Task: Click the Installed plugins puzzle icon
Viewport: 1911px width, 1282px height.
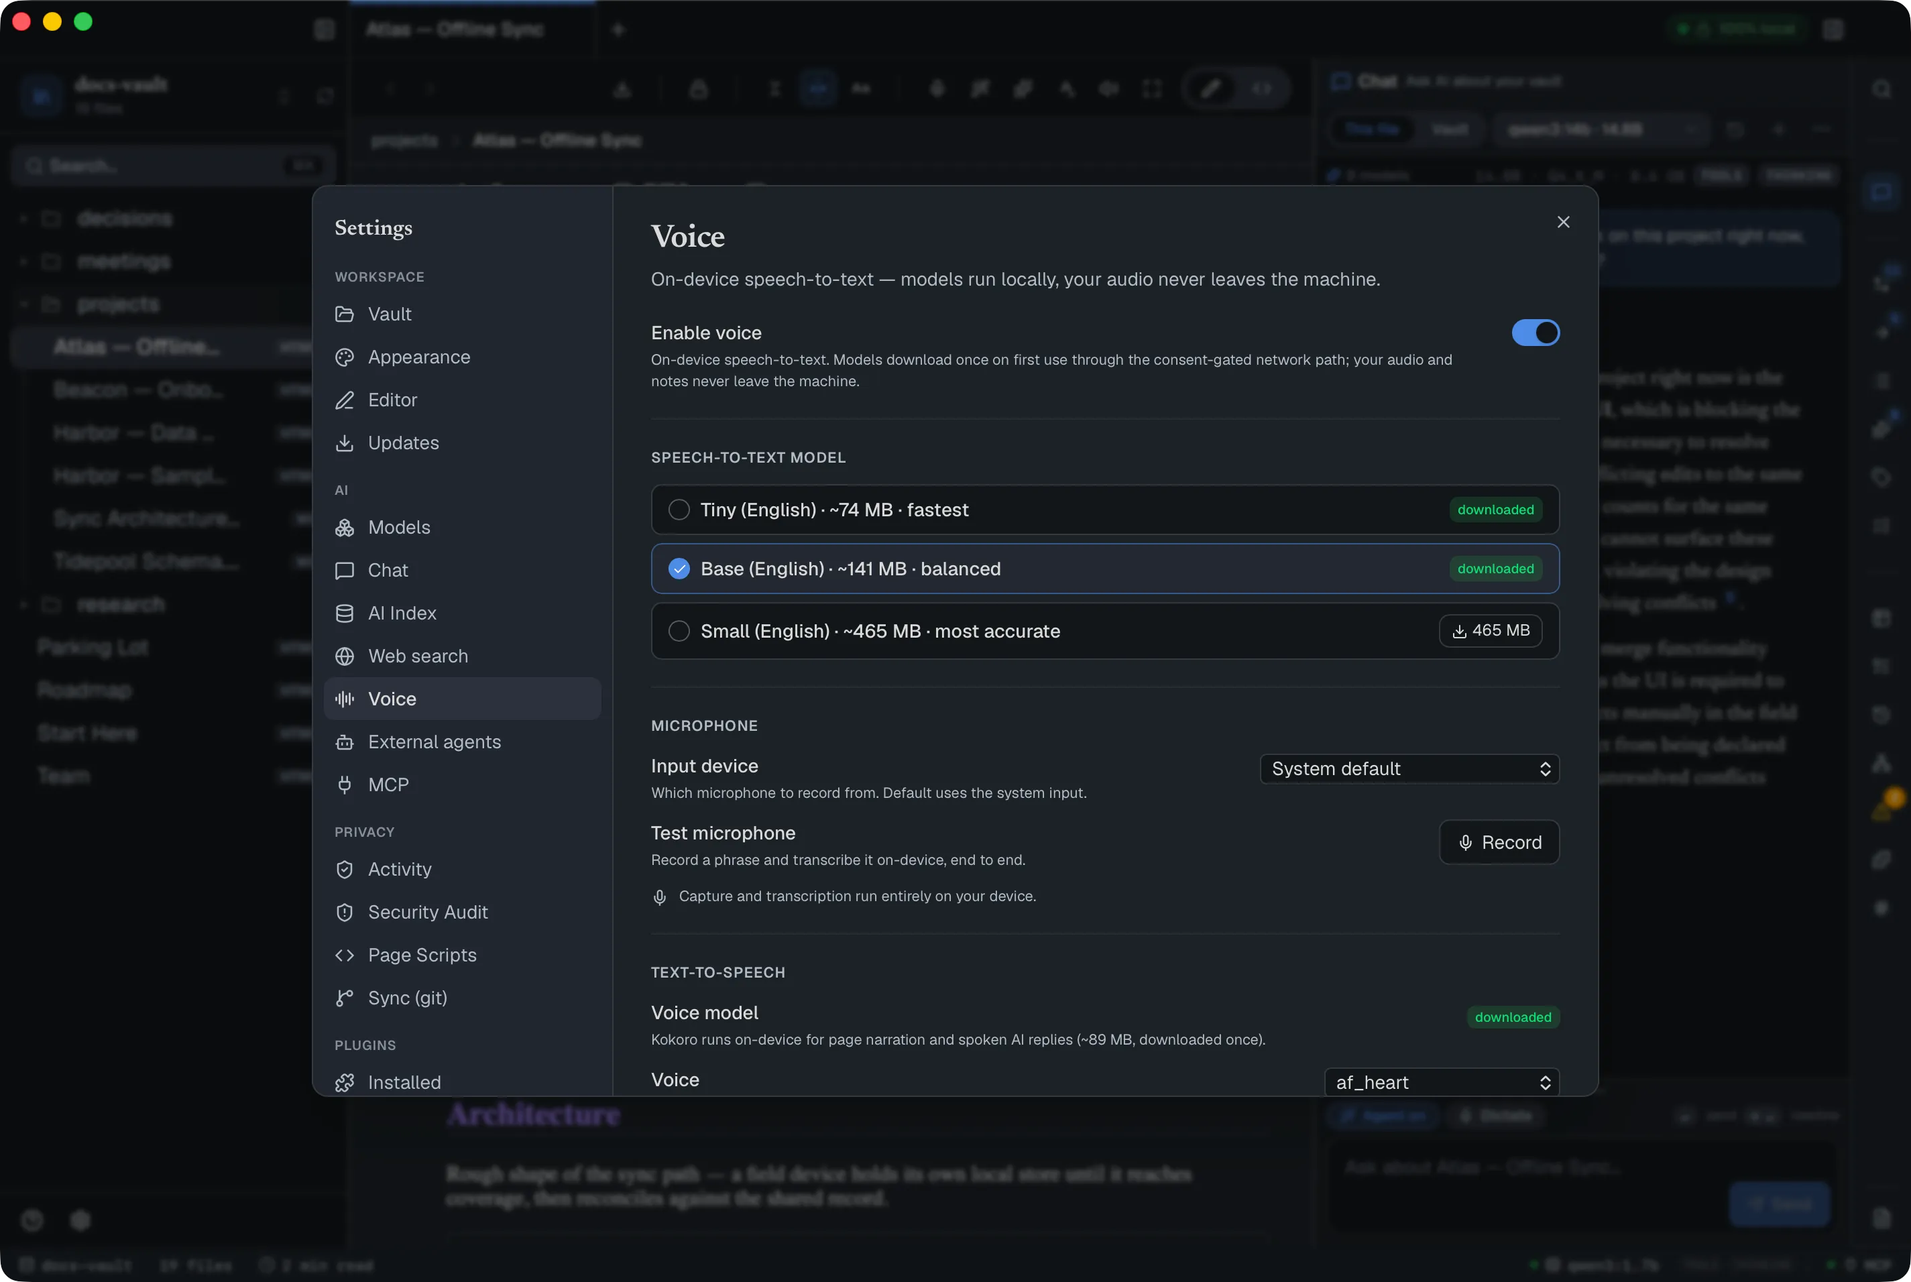Action: (x=344, y=1082)
